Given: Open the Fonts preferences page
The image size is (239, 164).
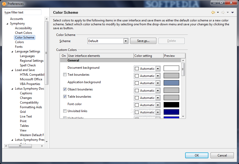Looking at the screenshot, I should click(x=19, y=47).
